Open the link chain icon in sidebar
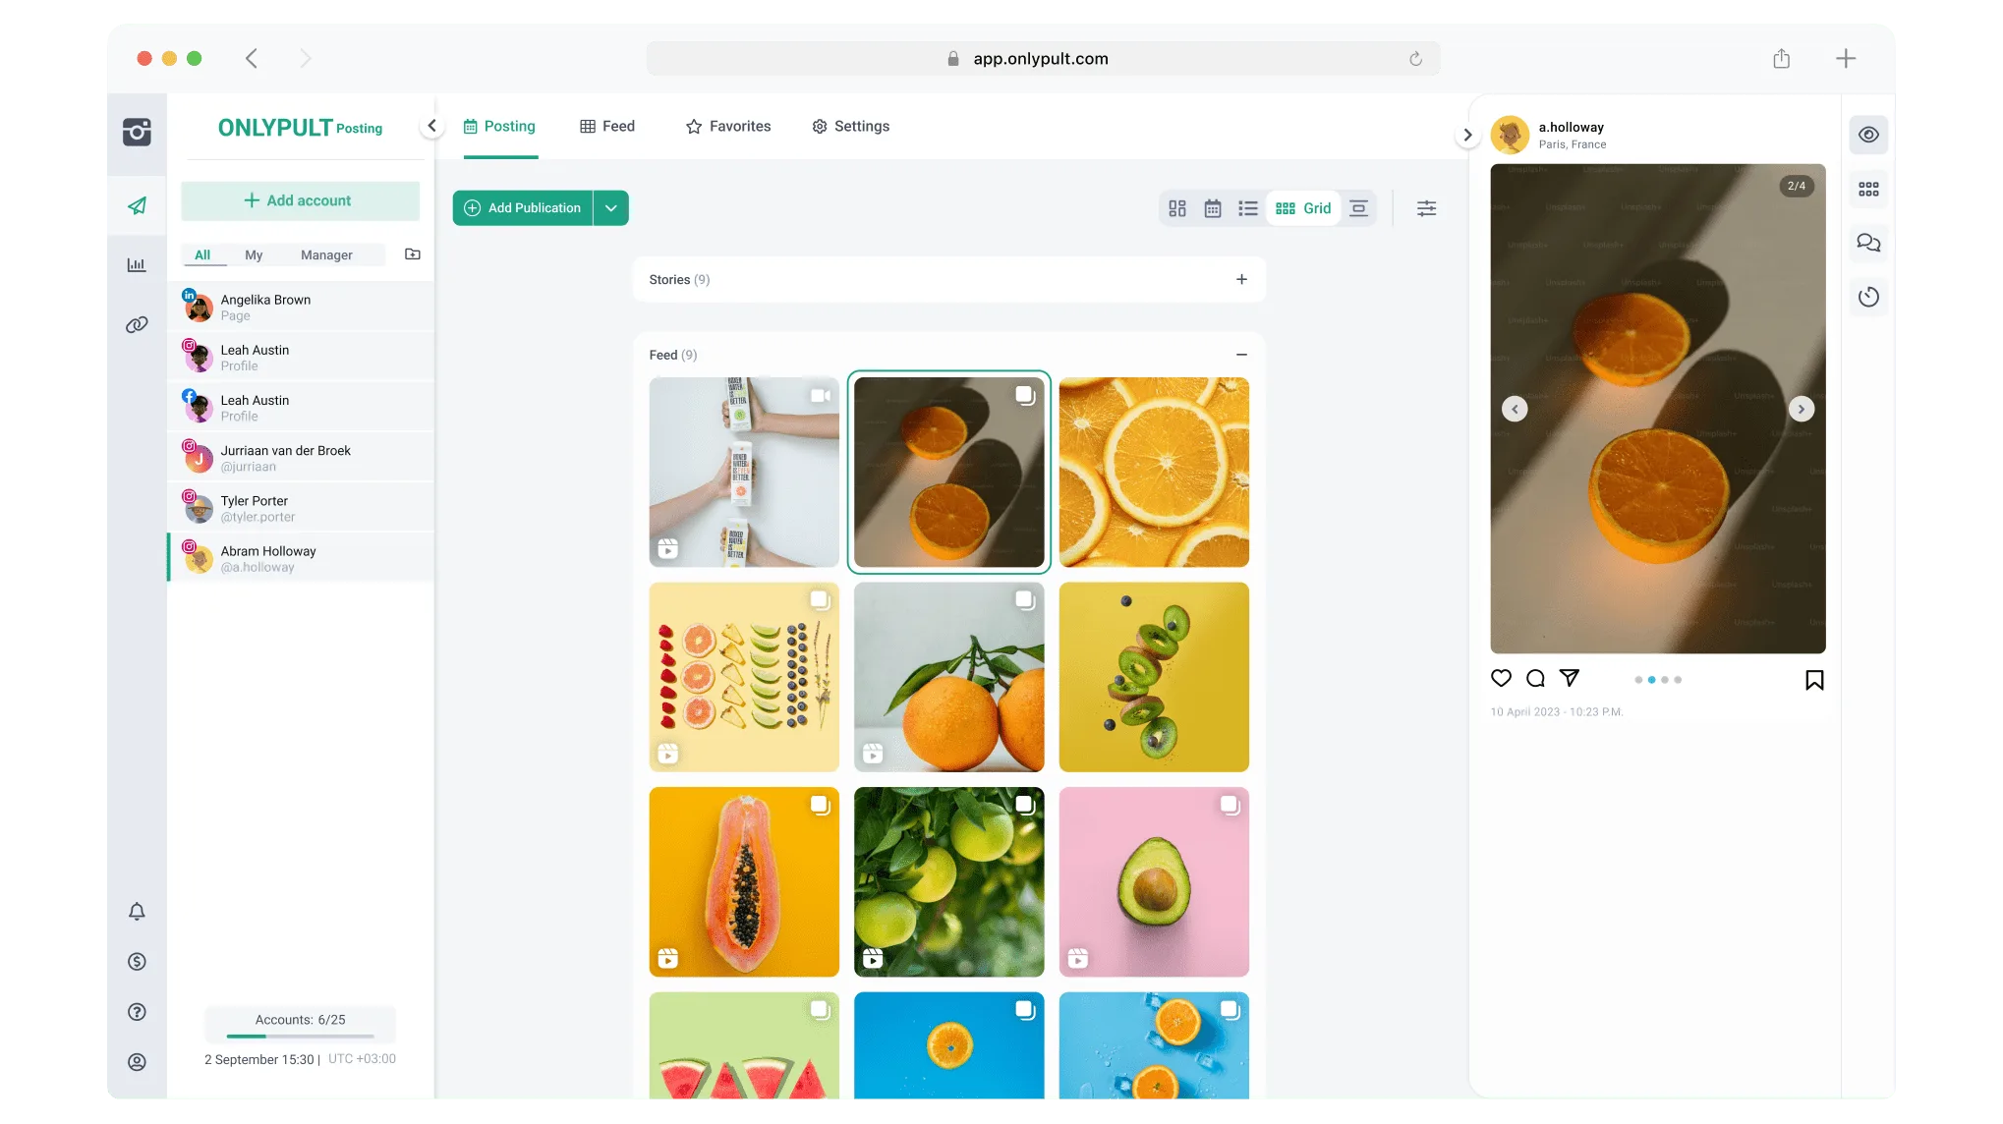Image resolution: width=2003 pixels, height=1124 pixels. click(x=137, y=324)
